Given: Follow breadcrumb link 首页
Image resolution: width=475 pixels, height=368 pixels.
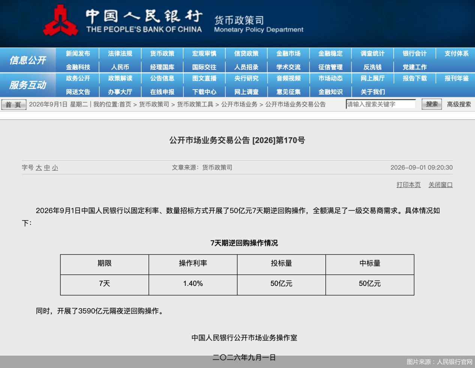Looking at the screenshot, I should click(x=125, y=105).
